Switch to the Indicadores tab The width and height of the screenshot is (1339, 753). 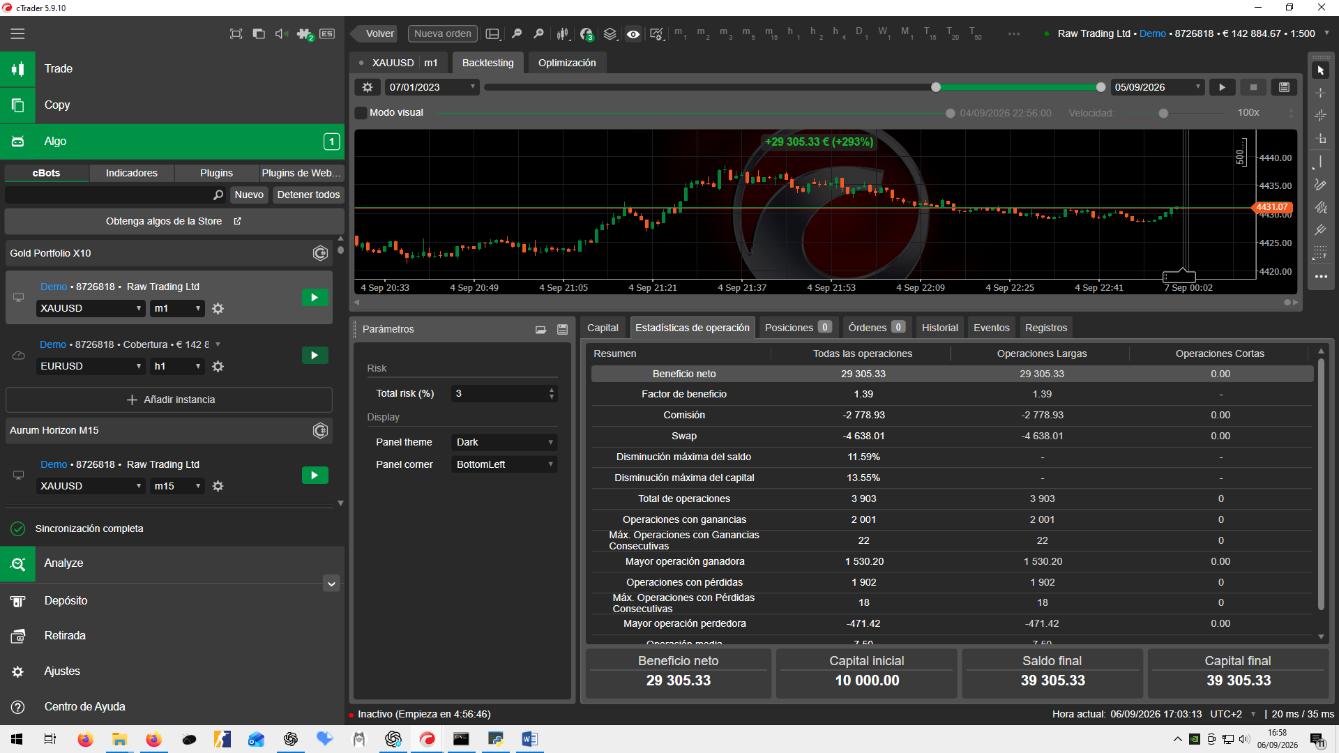point(131,173)
